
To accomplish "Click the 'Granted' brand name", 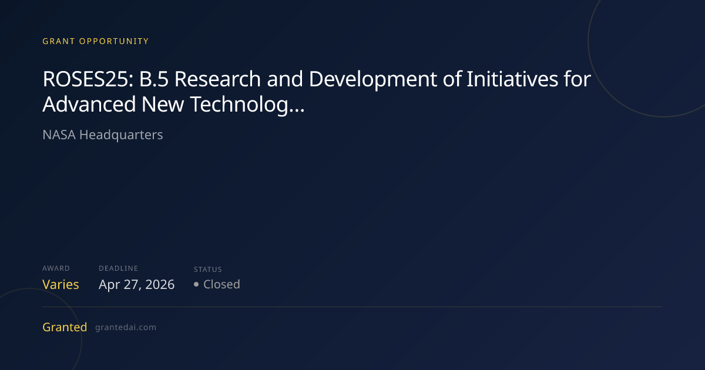I will [65, 327].
